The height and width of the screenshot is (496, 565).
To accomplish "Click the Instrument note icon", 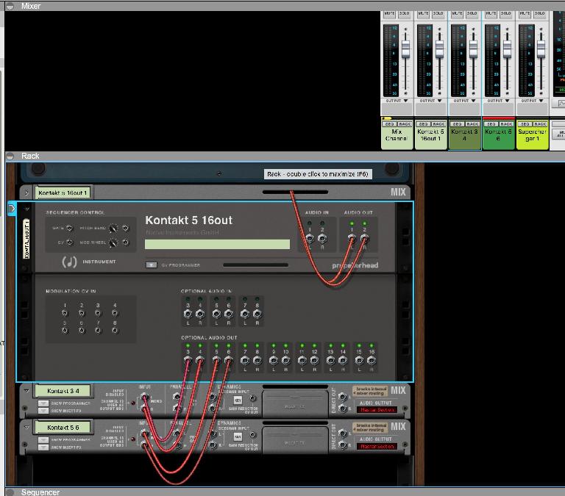I will pyautogui.click(x=70, y=262).
